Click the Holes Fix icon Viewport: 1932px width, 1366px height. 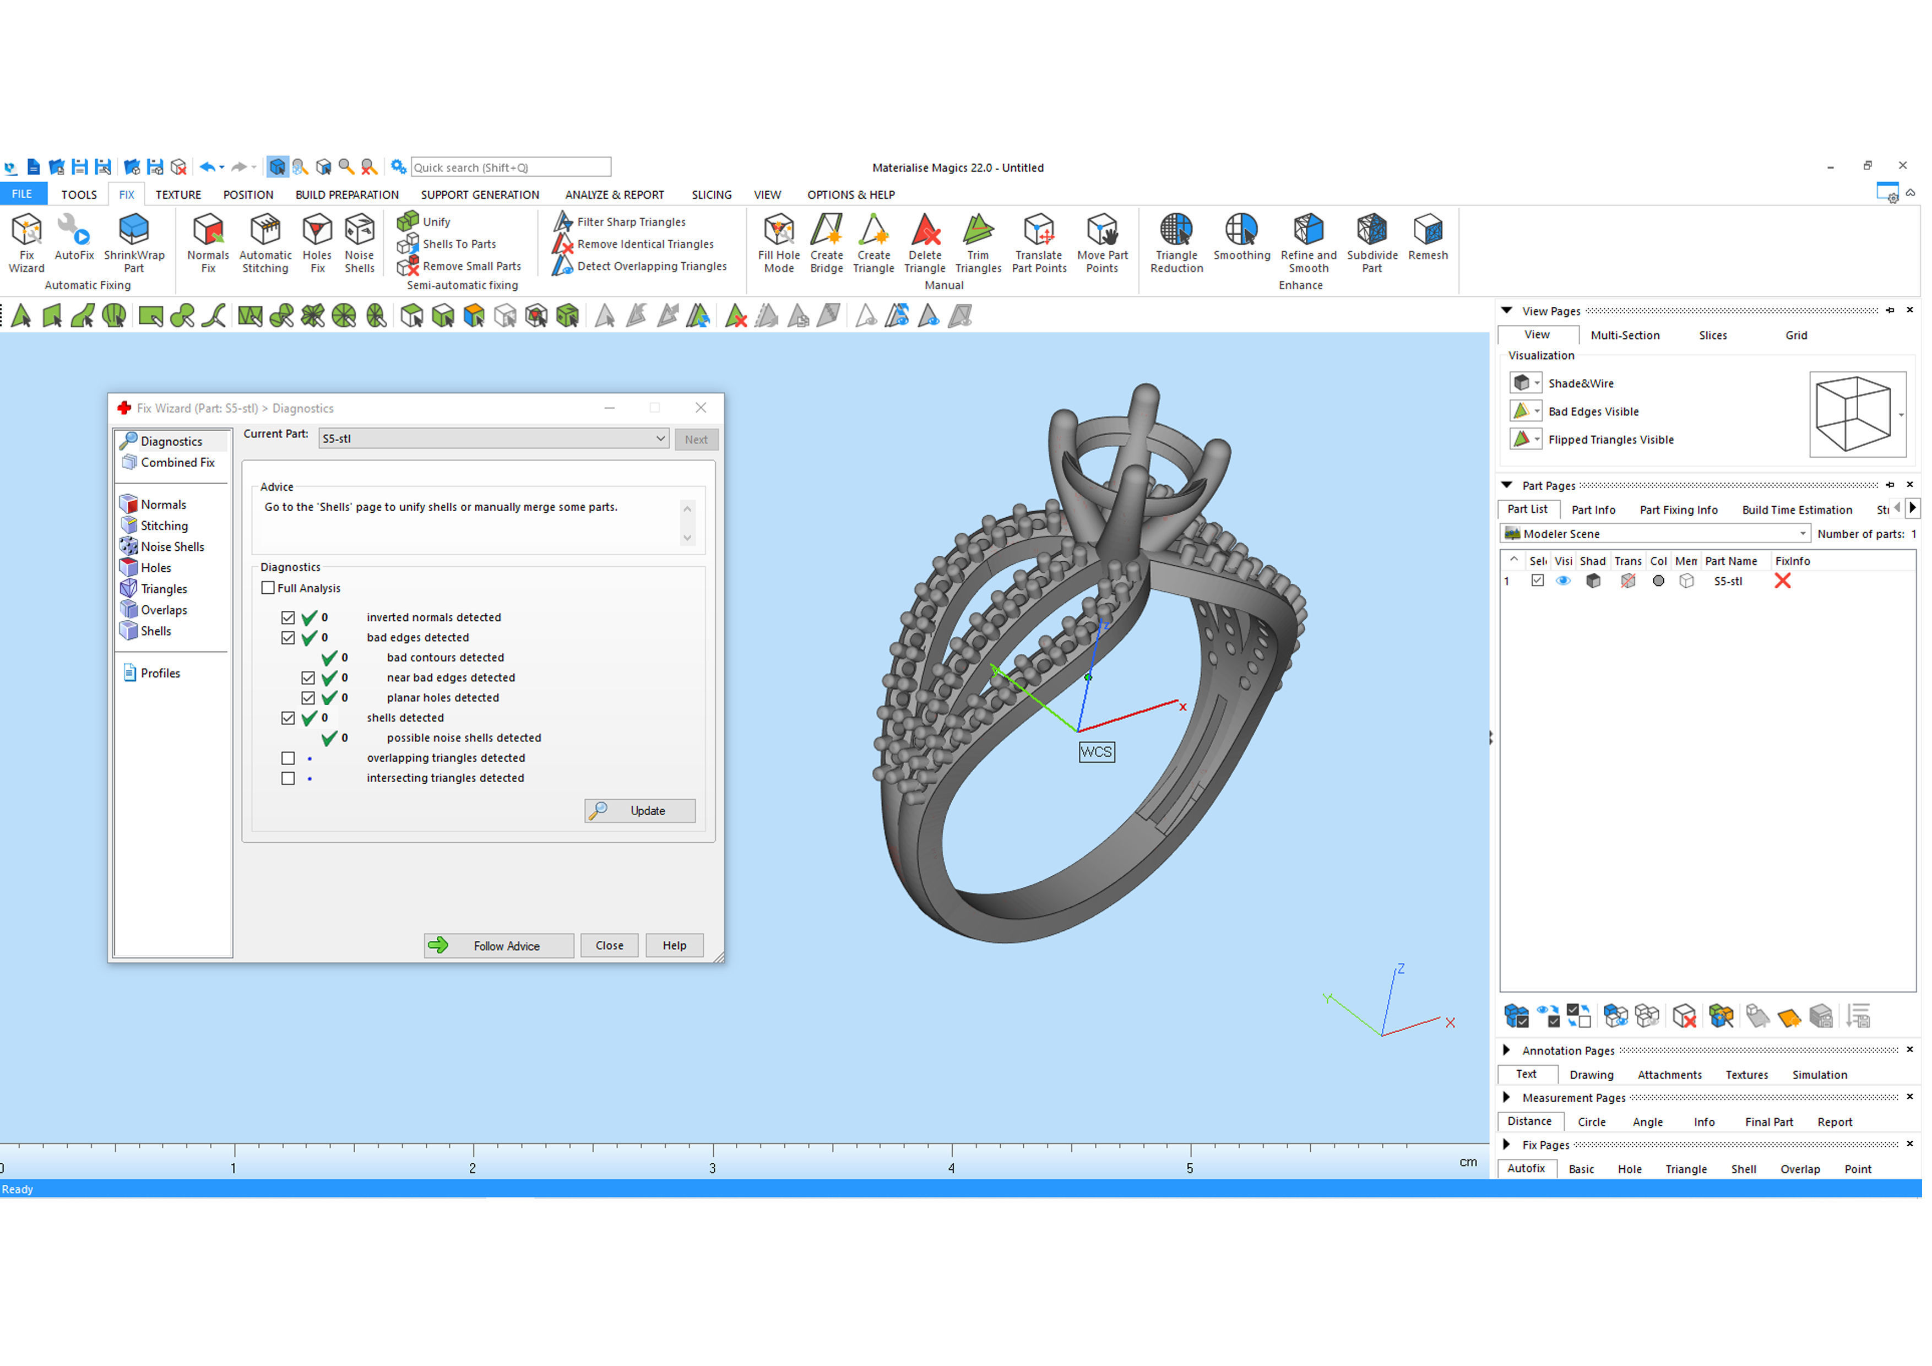(317, 243)
